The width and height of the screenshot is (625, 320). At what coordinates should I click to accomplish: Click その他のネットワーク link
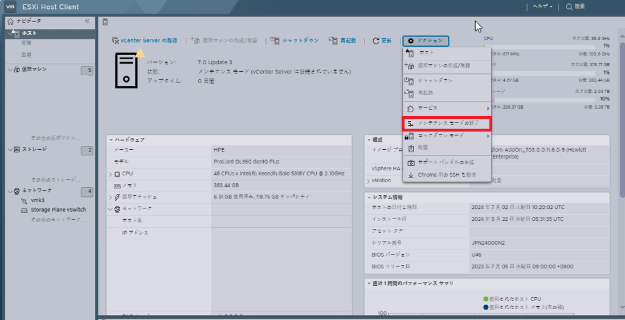point(58,220)
